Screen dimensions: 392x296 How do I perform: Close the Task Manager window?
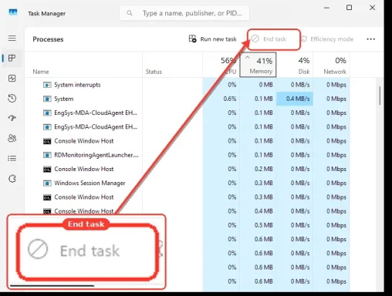[372, 8]
